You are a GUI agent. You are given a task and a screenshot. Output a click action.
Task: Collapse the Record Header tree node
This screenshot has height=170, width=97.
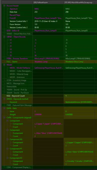pos(4,6)
